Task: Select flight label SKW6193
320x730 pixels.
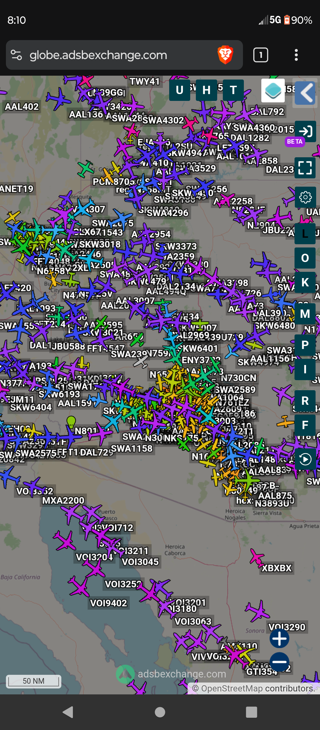Action: click(59, 394)
